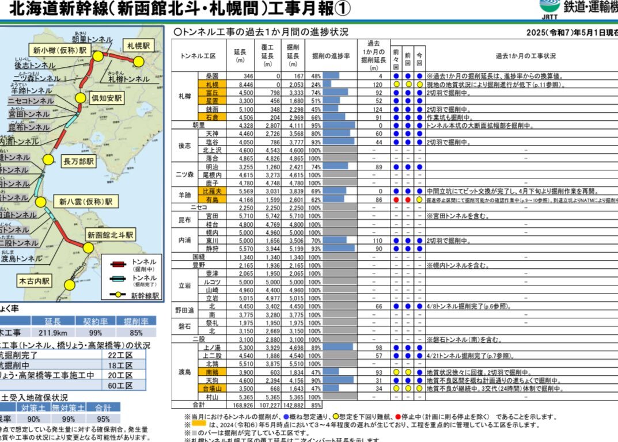Click the 長万部駅 map label
This screenshot has width=618, height=442.
pyautogui.click(x=79, y=161)
